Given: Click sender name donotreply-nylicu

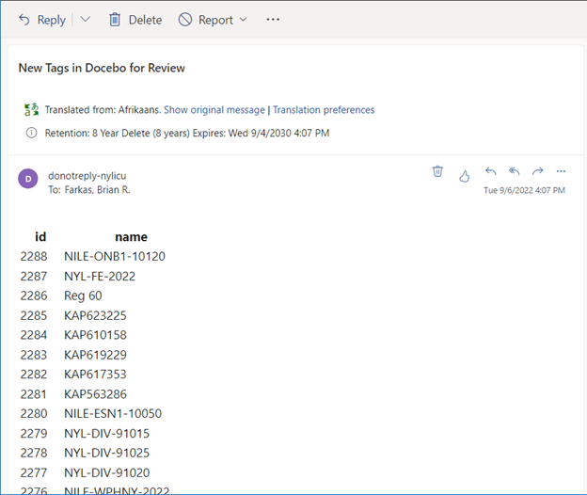Looking at the screenshot, I should pyautogui.click(x=87, y=176).
